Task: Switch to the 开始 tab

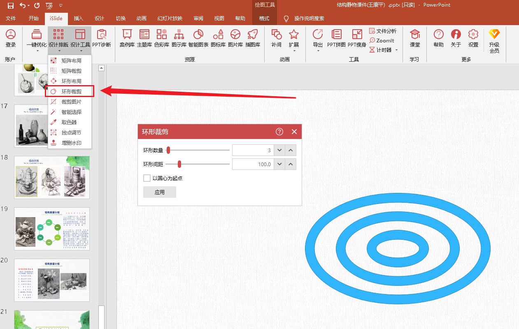Action: (x=34, y=19)
